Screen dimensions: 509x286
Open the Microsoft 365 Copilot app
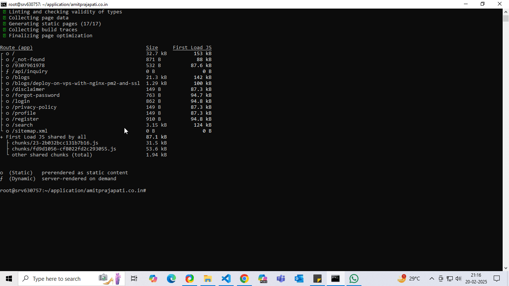pyautogui.click(x=262, y=279)
